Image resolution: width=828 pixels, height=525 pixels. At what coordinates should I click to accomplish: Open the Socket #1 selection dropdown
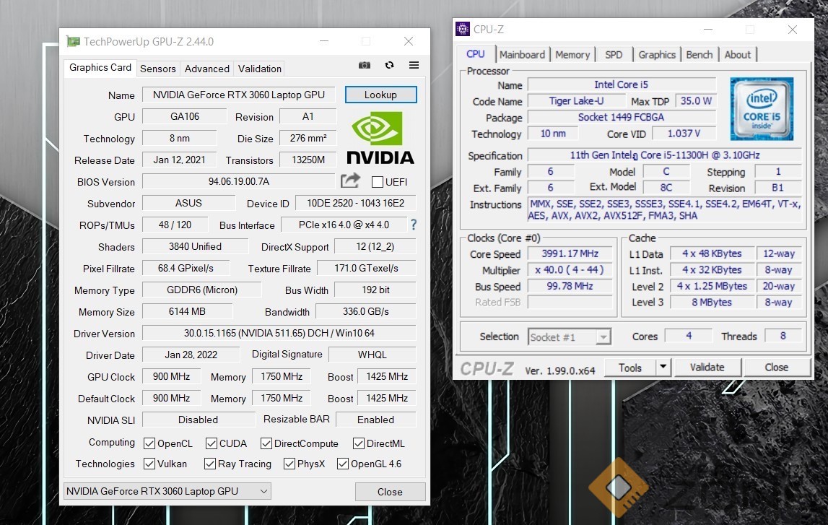(570, 337)
